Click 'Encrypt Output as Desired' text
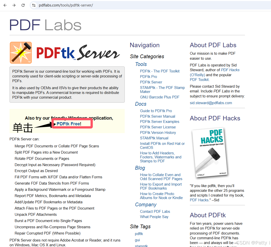Image resolution: width=271 pixels, height=247 pixels. tap(36, 171)
